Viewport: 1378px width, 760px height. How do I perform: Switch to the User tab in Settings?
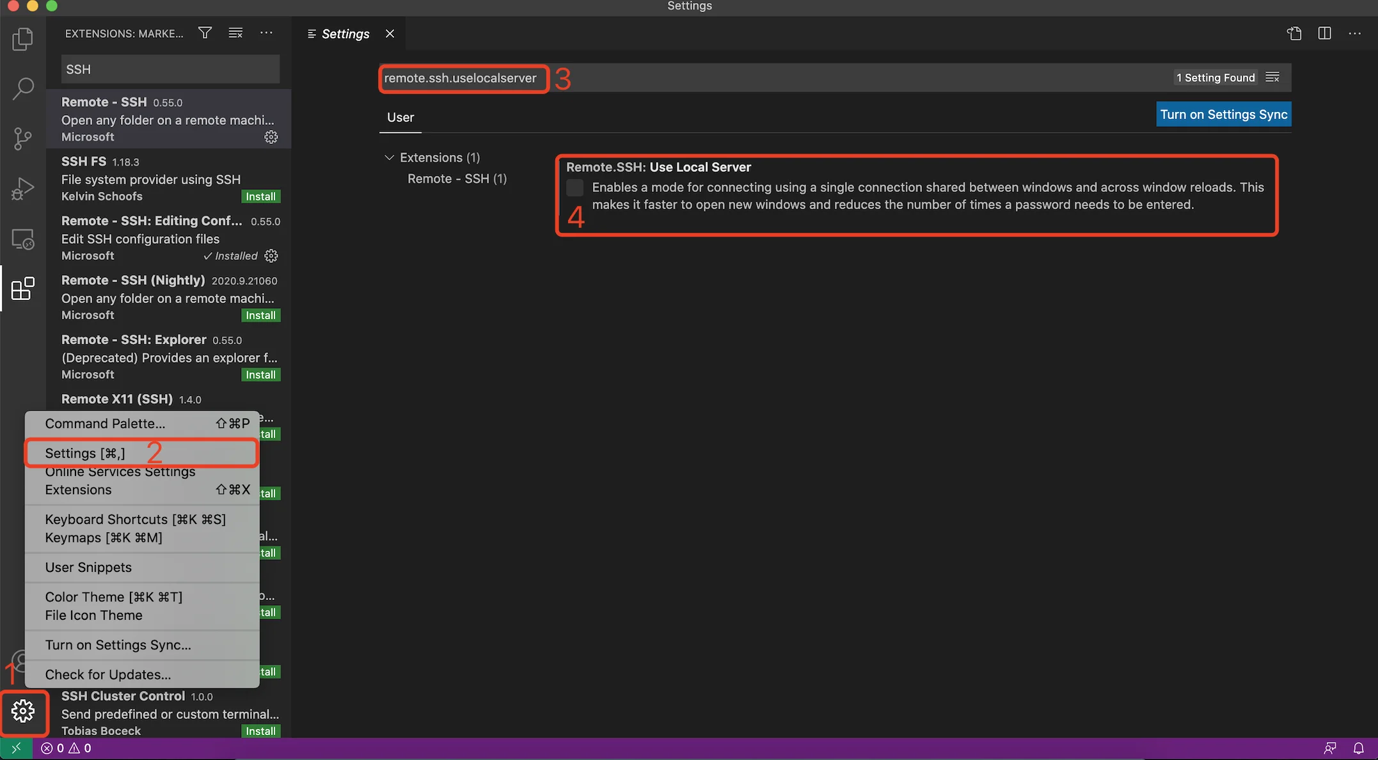click(x=400, y=117)
